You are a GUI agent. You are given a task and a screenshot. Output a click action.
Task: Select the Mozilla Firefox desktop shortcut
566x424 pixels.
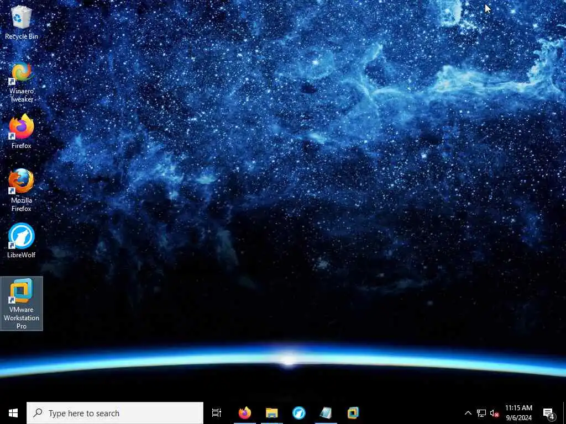(22, 190)
